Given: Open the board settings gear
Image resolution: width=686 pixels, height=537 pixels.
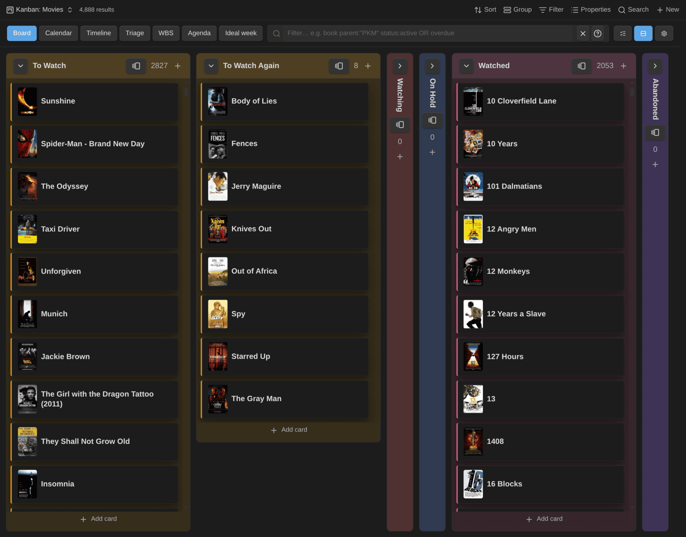Looking at the screenshot, I should click(x=664, y=33).
